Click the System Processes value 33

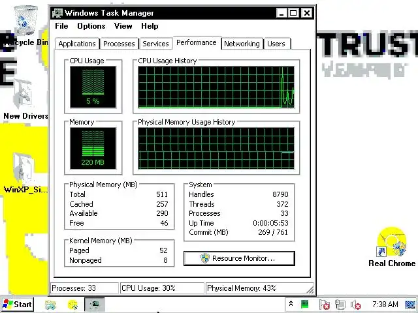pyautogui.click(x=285, y=213)
